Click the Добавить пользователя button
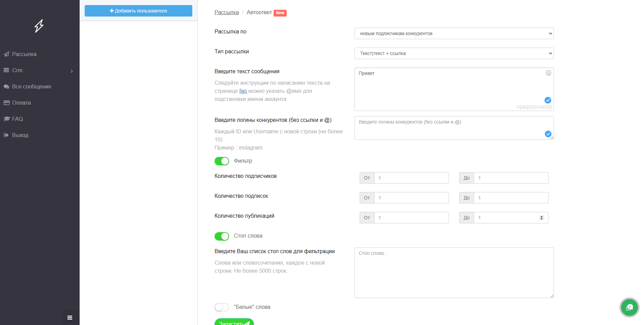Screen dimensions: 644x325 click(x=138, y=11)
